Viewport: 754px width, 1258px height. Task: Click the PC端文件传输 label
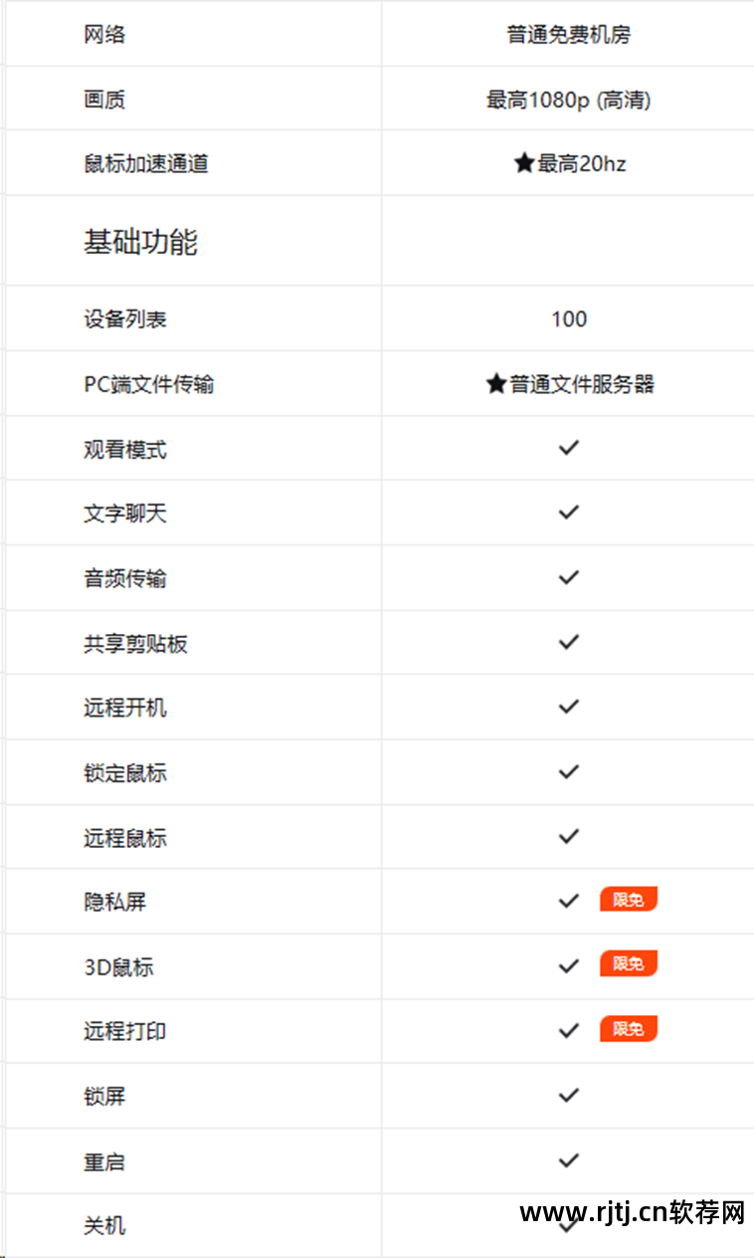149,384
